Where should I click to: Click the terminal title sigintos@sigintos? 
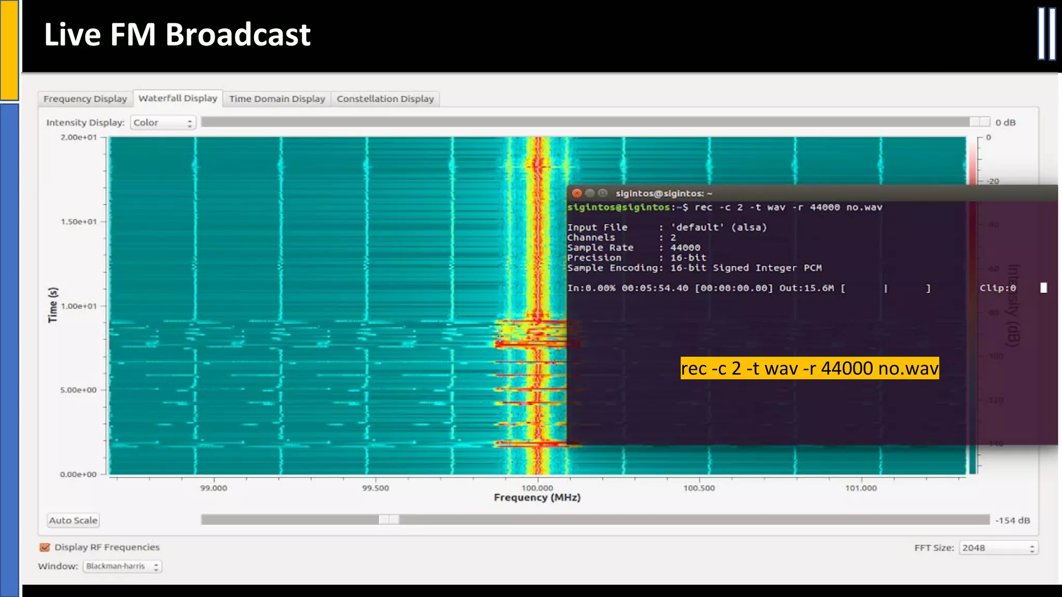664,193
